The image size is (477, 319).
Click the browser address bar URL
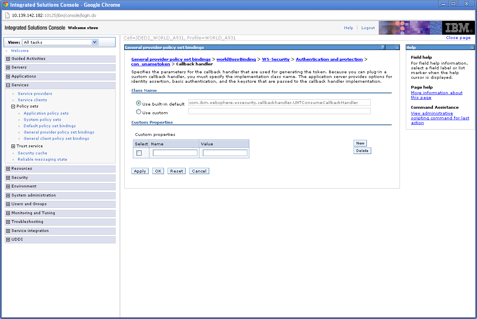coord(54,15)
